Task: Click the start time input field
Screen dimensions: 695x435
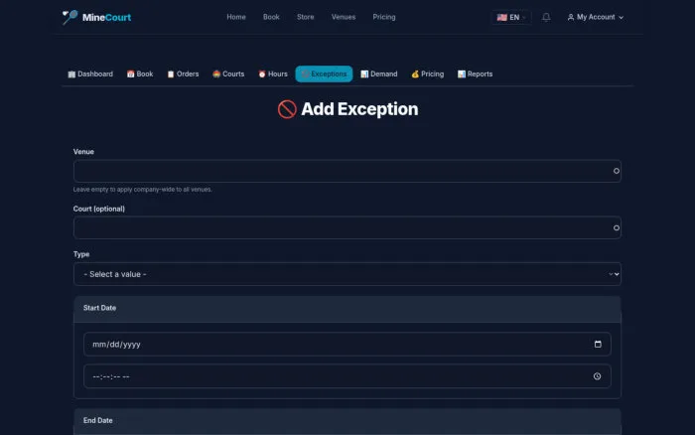Action: 347,376
